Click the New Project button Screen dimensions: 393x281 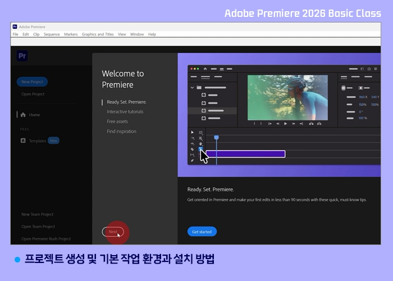[32, 82]
